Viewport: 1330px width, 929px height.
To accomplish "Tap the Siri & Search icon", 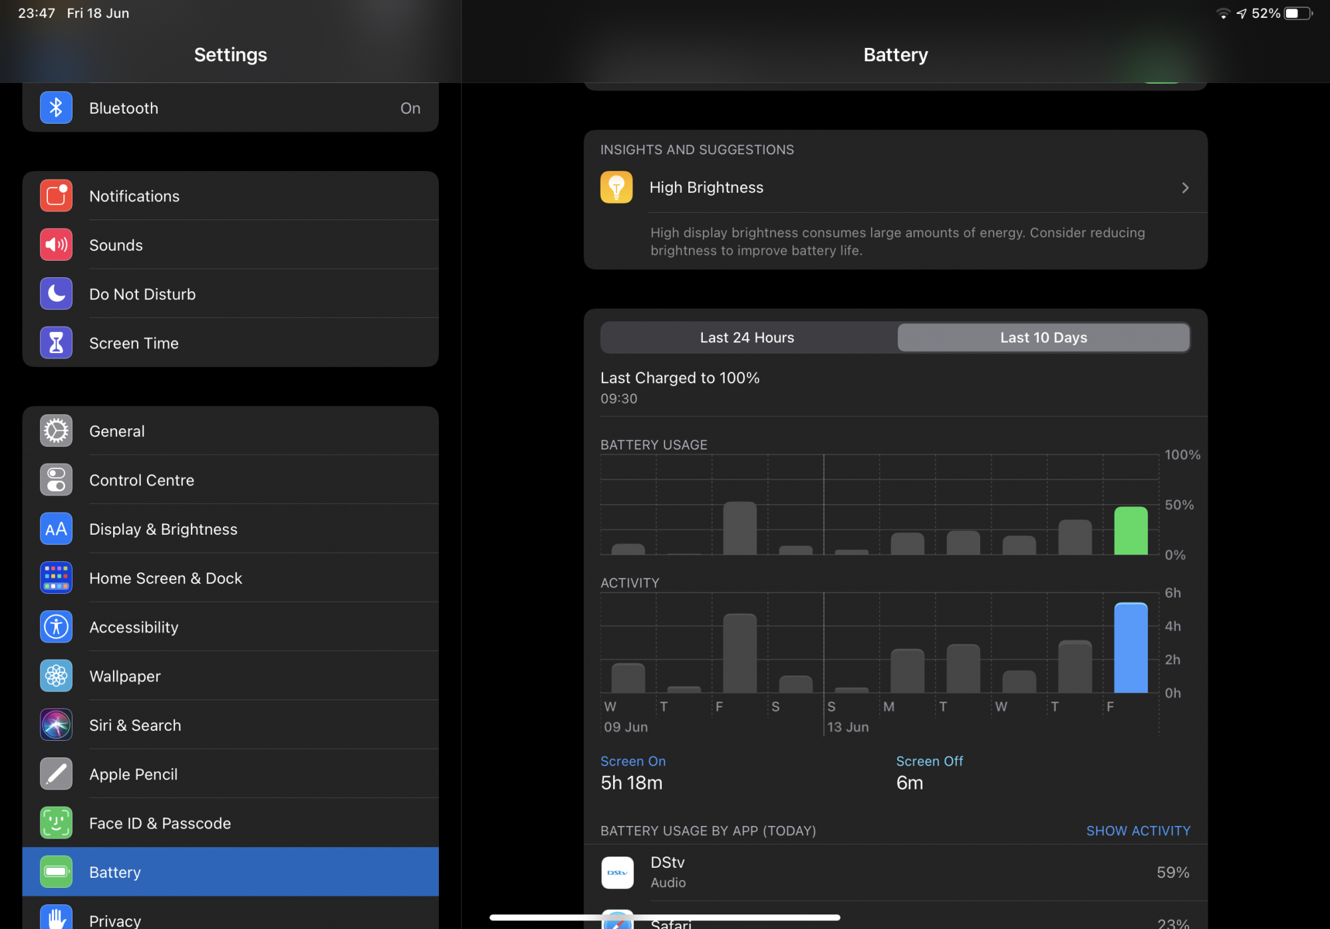I will tap(56, 725).
